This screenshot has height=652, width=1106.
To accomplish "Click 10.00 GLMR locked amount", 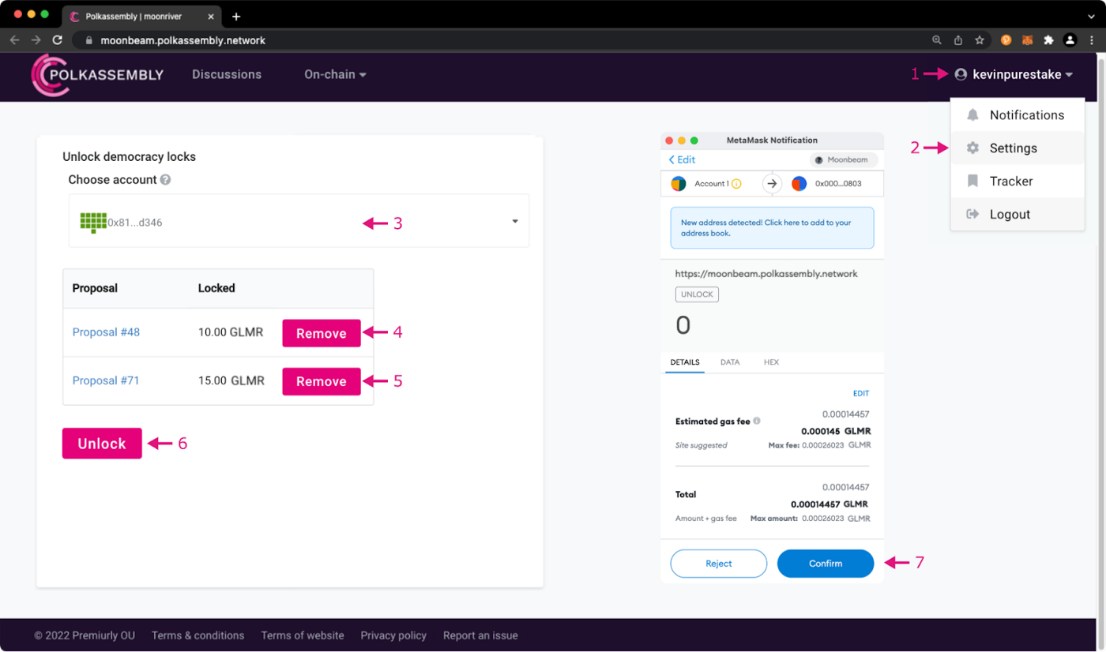I will click(x=231, y=332).
